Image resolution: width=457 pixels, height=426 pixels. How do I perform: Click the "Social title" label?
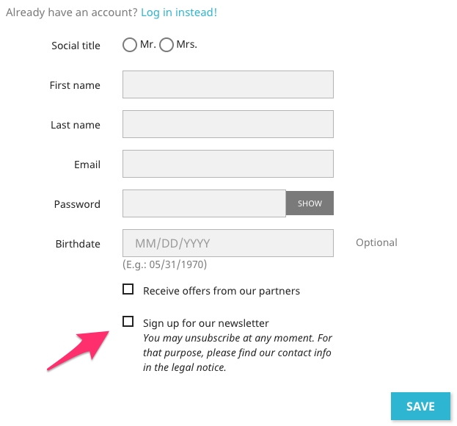pos(76,46)
